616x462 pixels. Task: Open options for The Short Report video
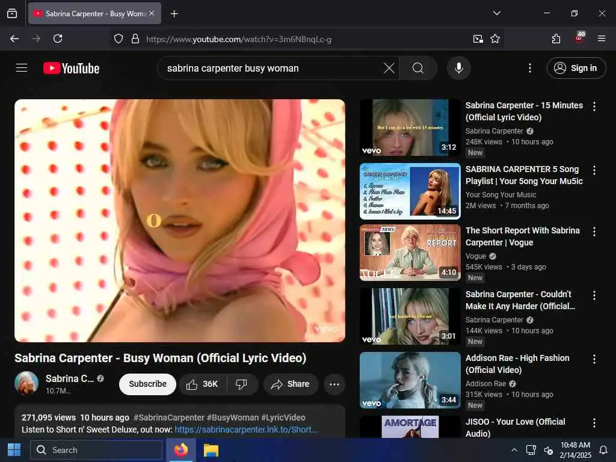coord(594,232)
